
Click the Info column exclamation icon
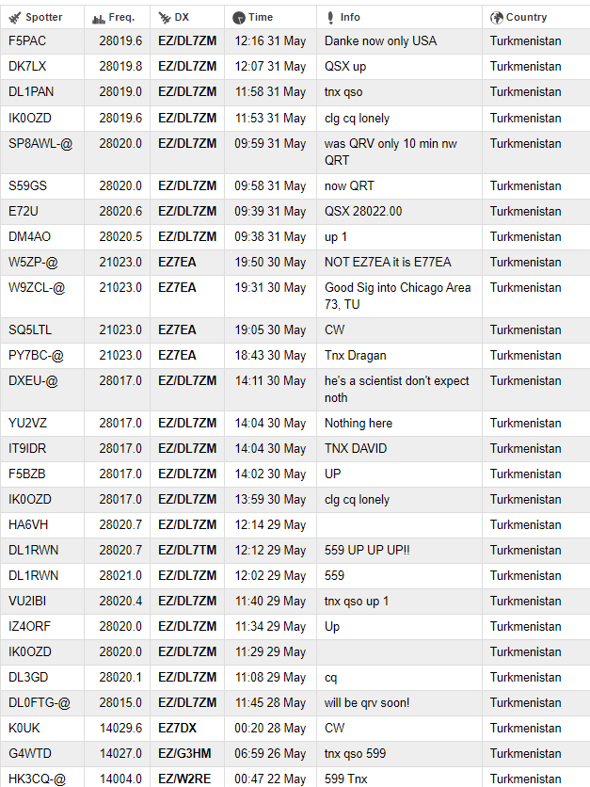(330, 18)
